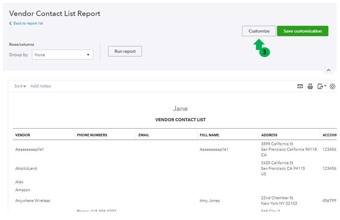
Task: Select the Phone Numbers column header
Action: point(92,135)
